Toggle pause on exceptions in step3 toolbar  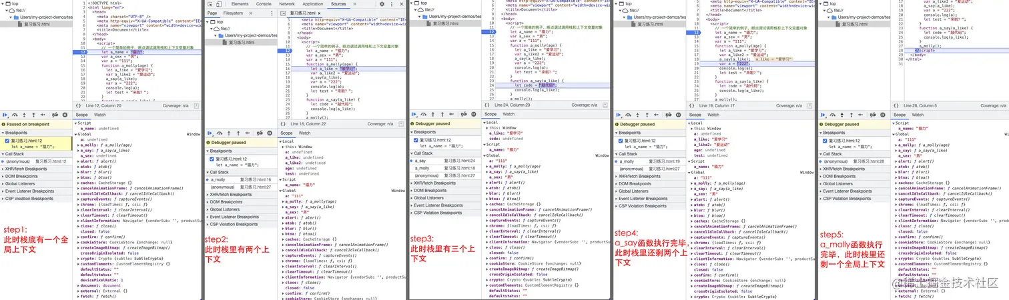pyautogui.click(x=473, y=115)
